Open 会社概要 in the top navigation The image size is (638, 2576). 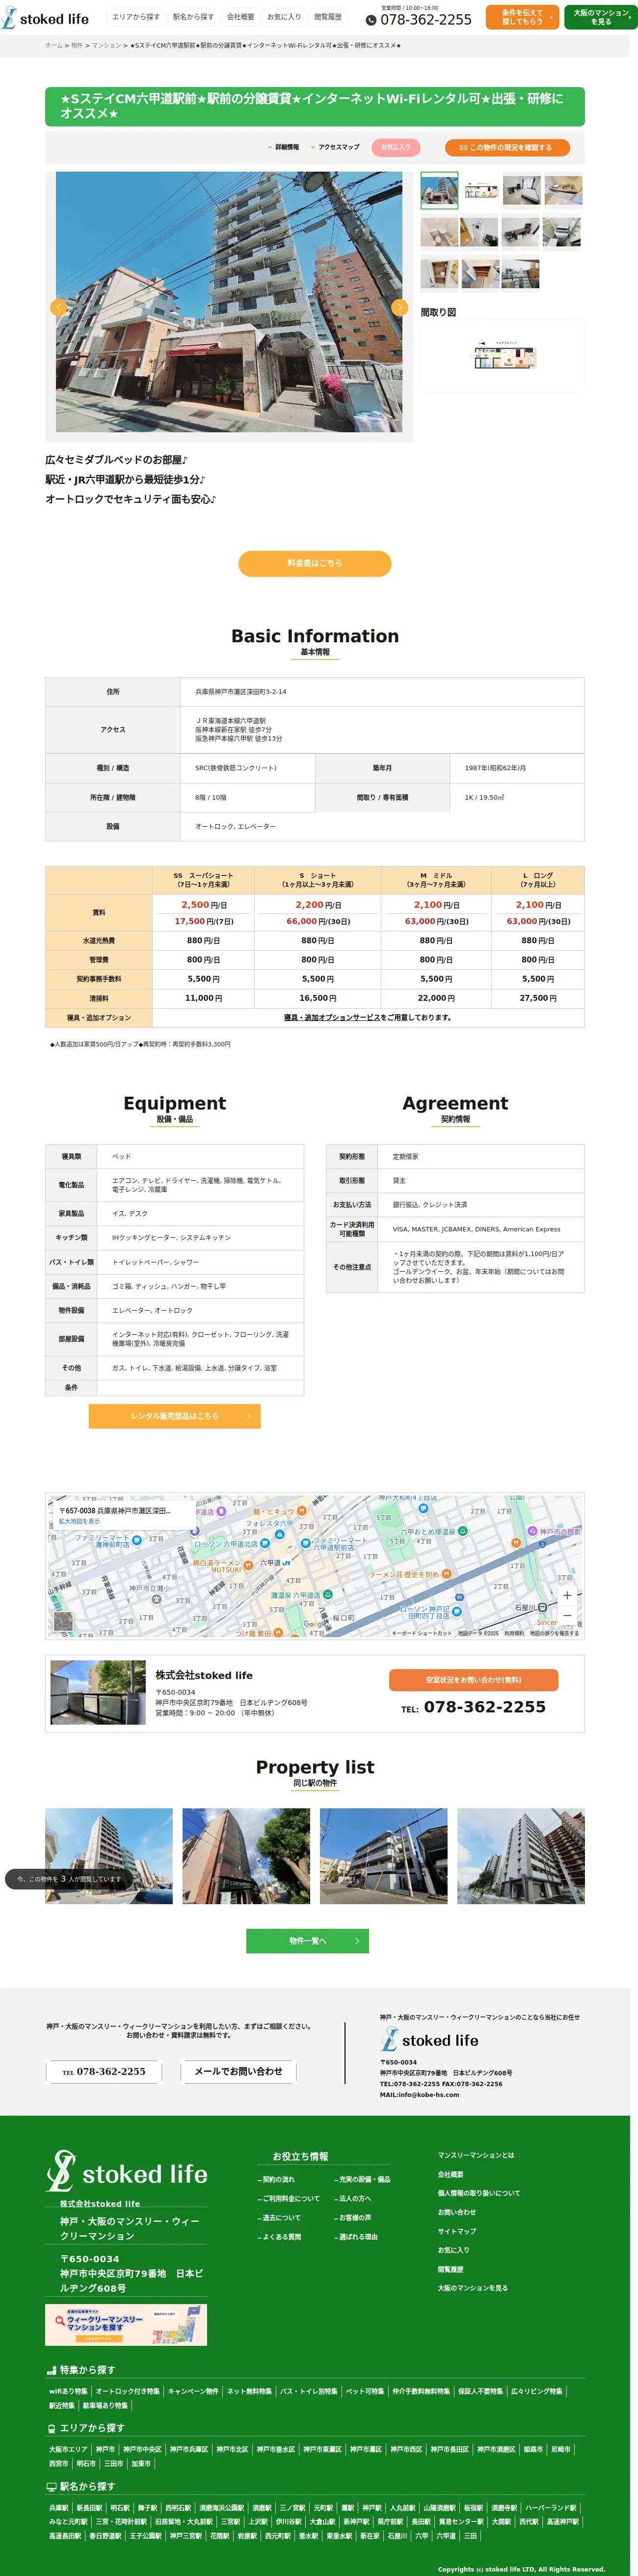pos(240,17)
